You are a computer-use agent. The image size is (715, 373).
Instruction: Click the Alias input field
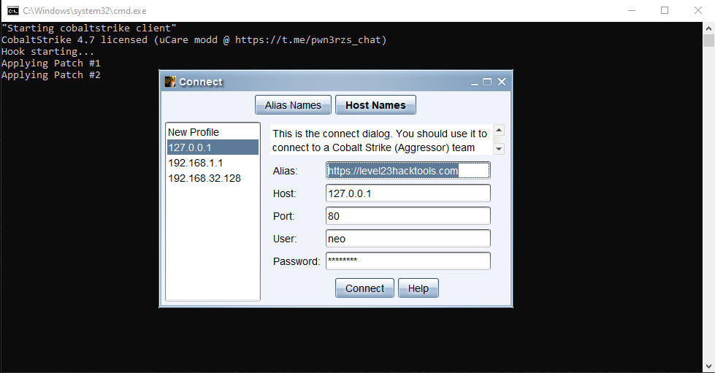coord(408,171)
